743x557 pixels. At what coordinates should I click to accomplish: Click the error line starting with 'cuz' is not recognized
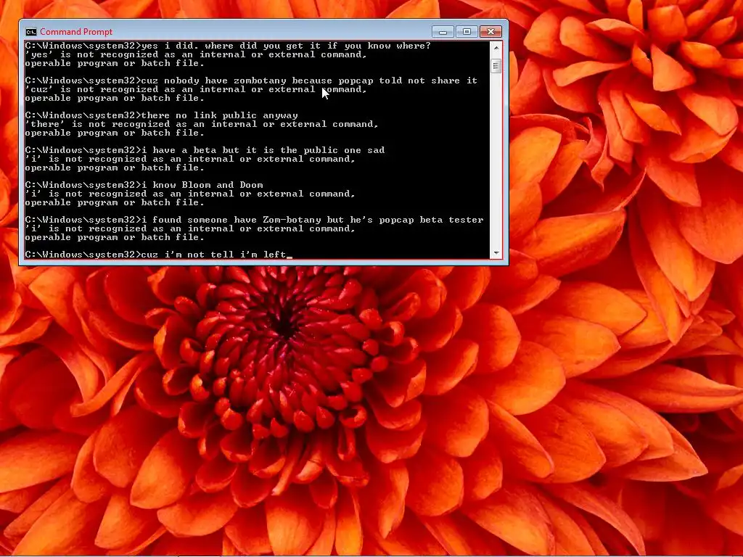(x=196, y=89)
